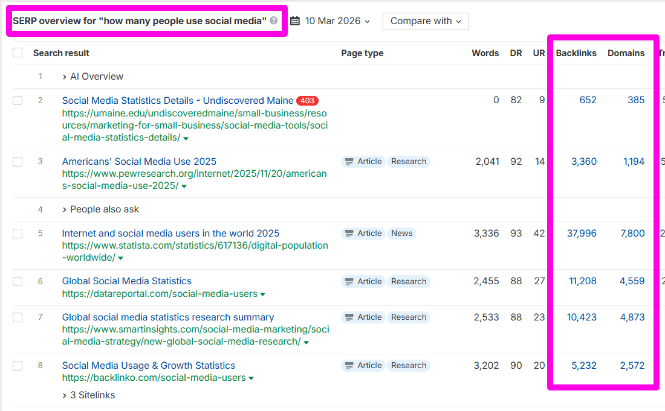Open the pewresearch.org URL dropdown arrow
This screenshot has height=411, width=665.
coord(184,186)
